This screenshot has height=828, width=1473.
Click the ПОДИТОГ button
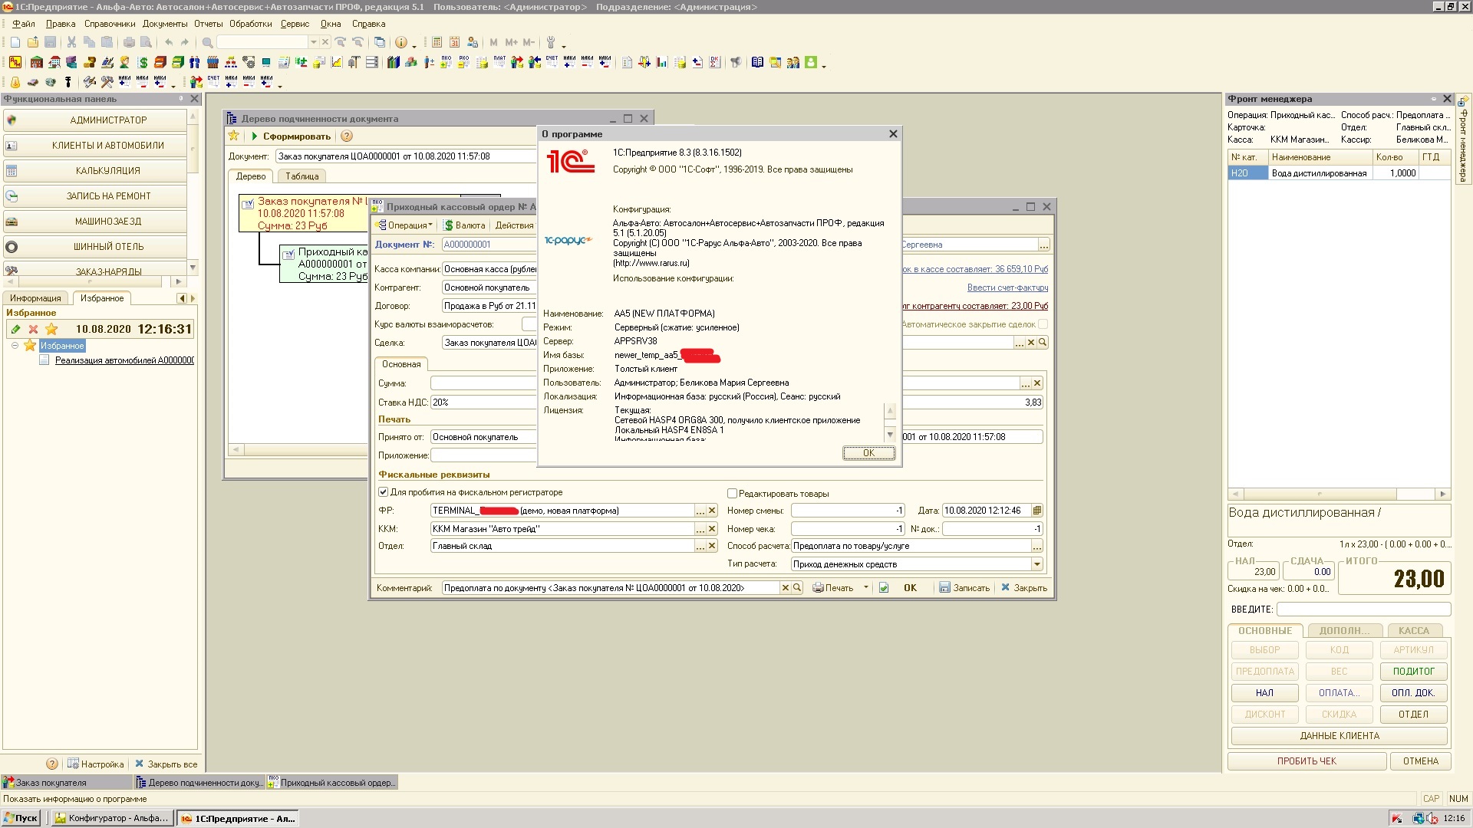point(1413,671)
